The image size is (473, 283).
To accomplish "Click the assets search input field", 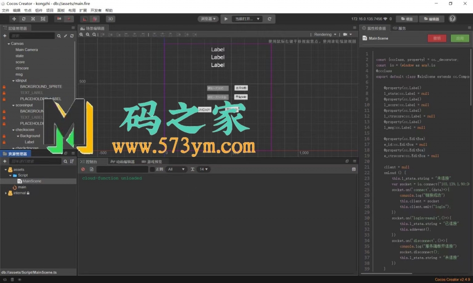I will pyautogui.click(x=35, y=162).
